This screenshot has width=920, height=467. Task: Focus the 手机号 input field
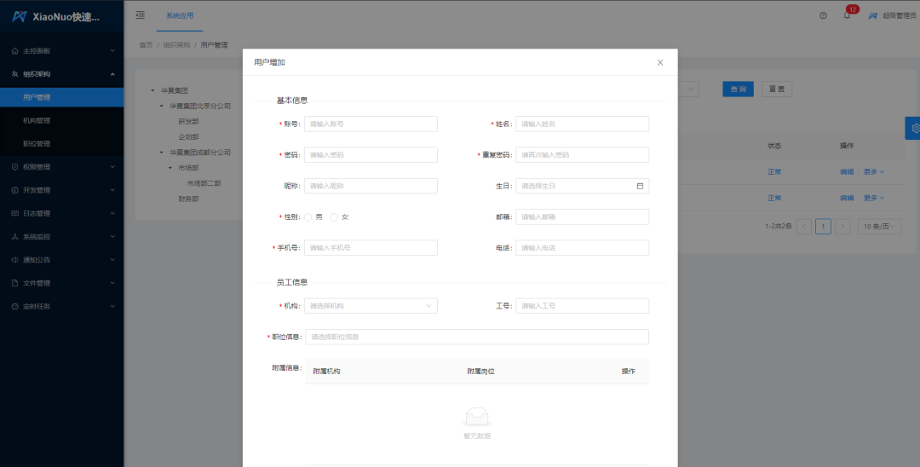[x=371, y=248]
